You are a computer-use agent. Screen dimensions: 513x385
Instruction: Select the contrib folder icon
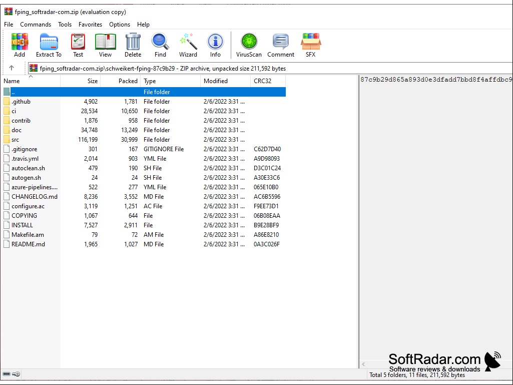point(7,121)
